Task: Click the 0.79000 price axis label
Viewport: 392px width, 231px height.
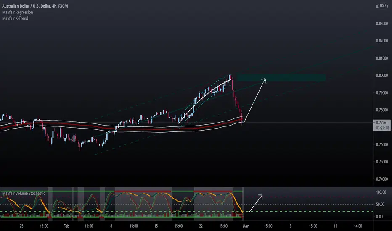Action: click(382, 93)
